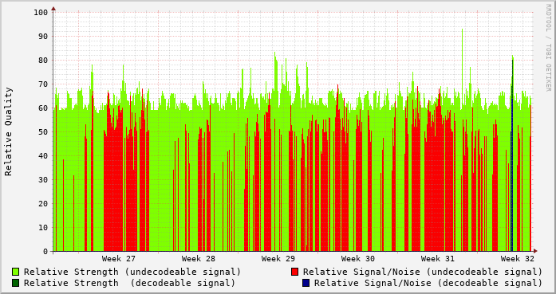Click the Week 29 axis label
This screenshot has width=556, height=294.
pos(278,259)
